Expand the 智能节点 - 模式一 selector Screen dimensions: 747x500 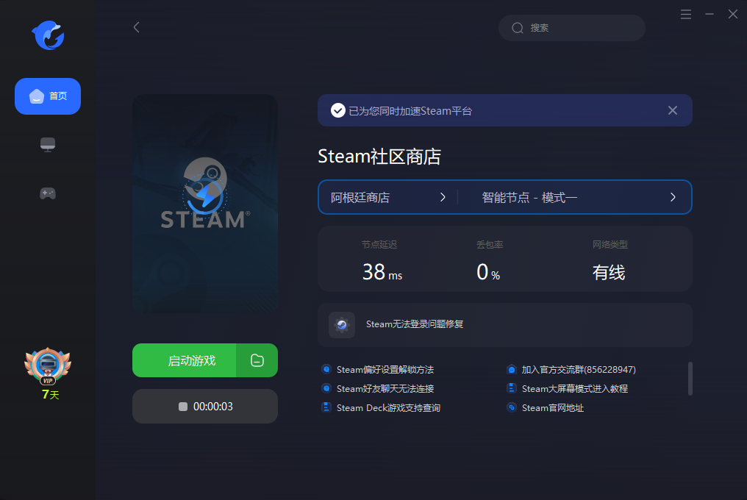click(x=578, y=197)
